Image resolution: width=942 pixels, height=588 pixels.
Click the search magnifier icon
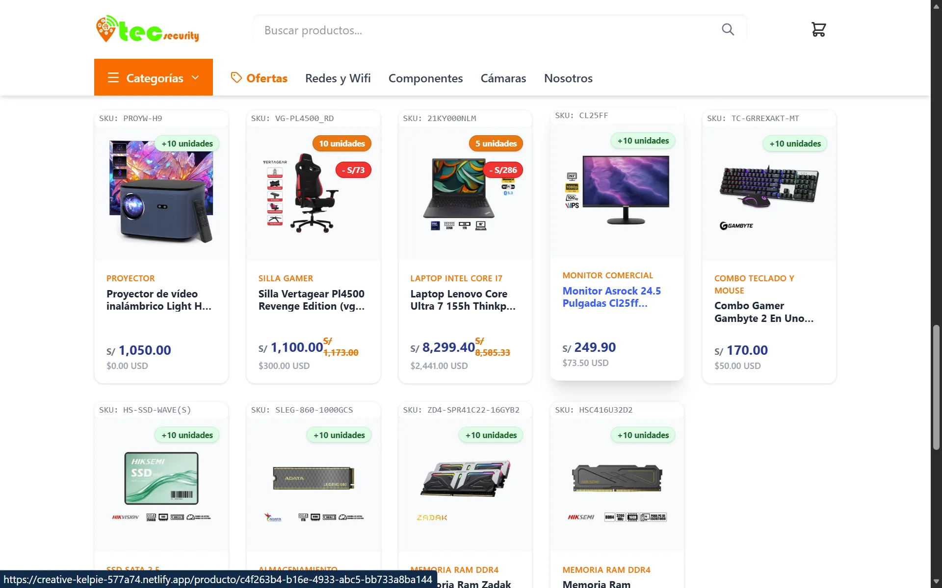[x=728, y=30]
